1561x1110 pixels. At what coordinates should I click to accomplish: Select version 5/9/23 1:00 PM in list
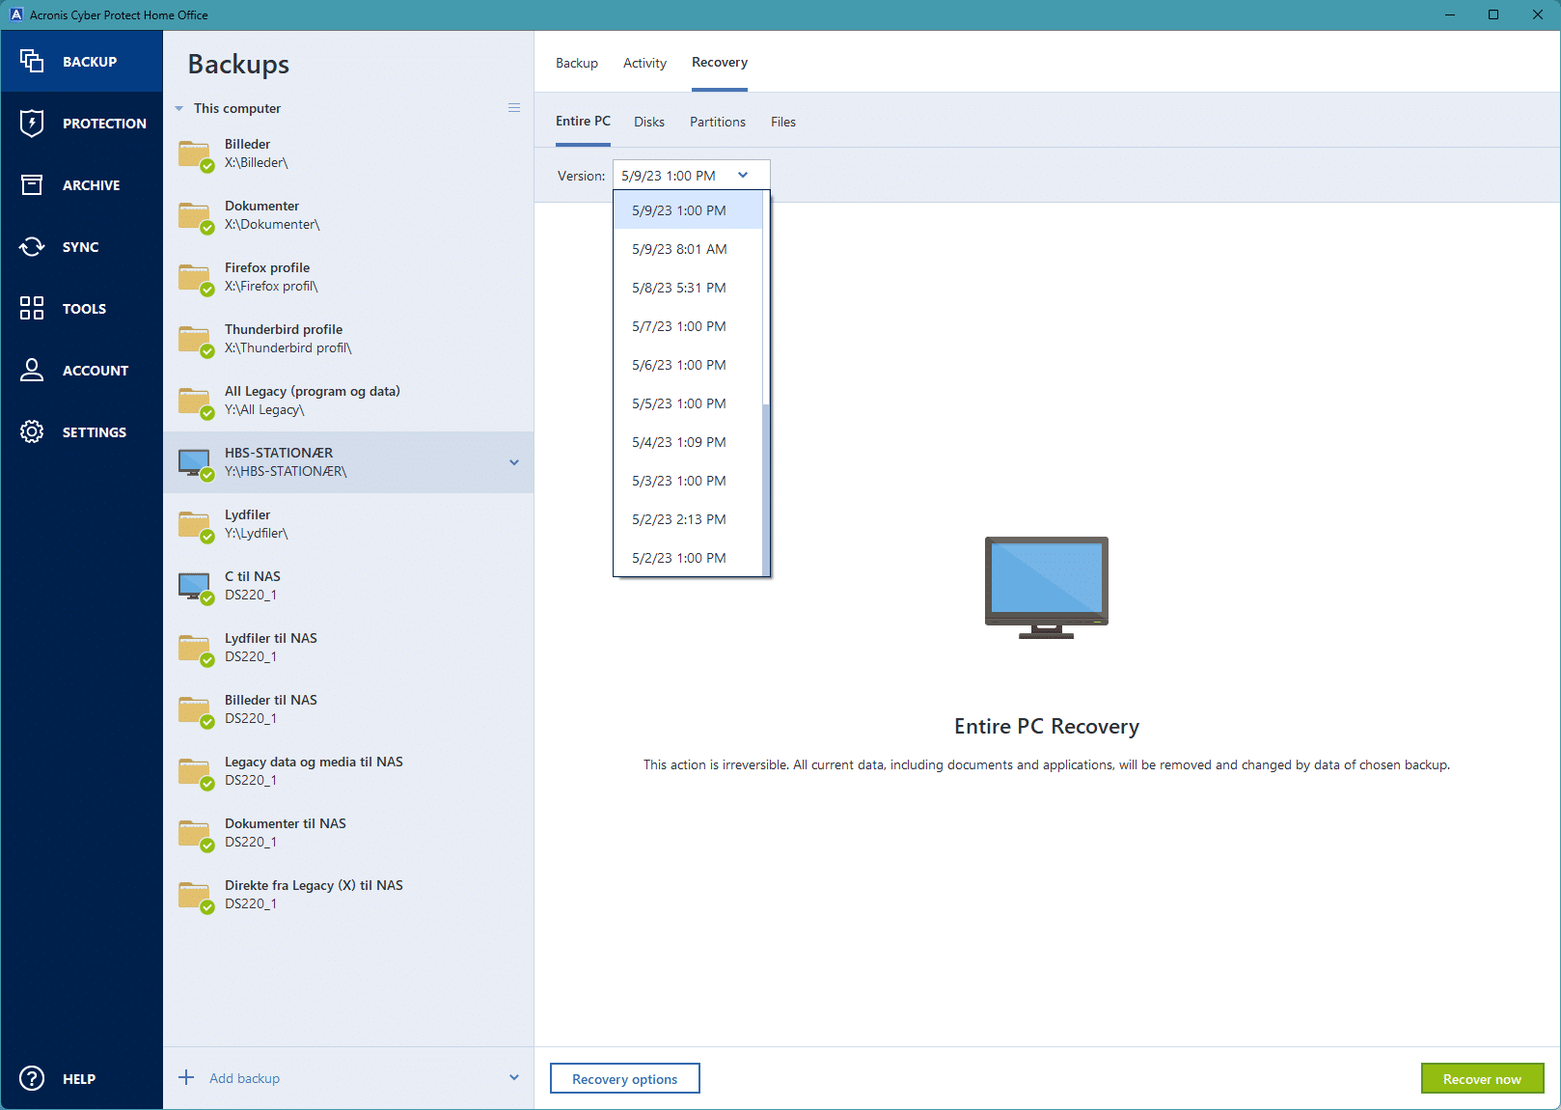[x=688, y=209]
